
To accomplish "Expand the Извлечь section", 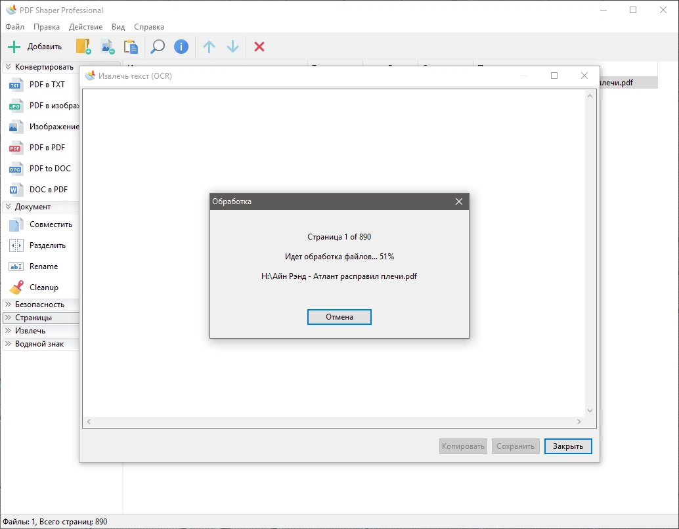I will pos(9,330).
